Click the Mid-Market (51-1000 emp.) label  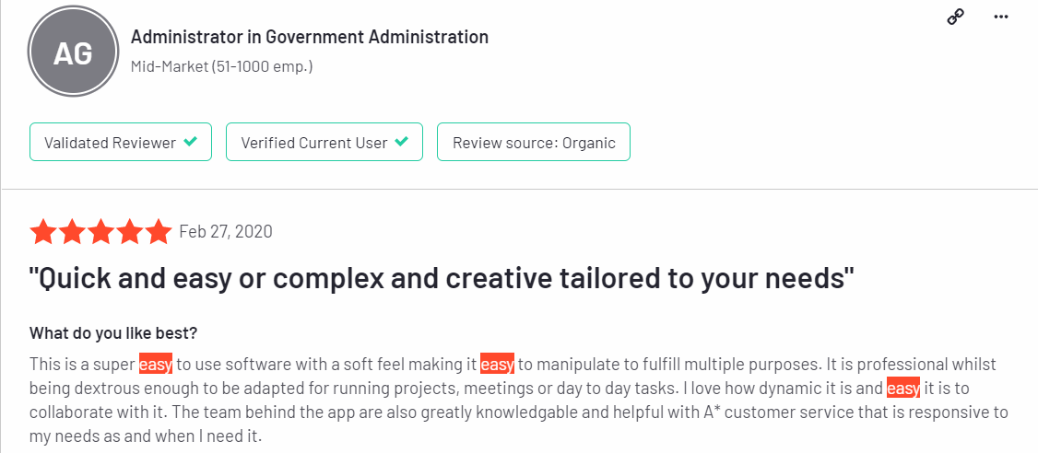pos(222,67)
